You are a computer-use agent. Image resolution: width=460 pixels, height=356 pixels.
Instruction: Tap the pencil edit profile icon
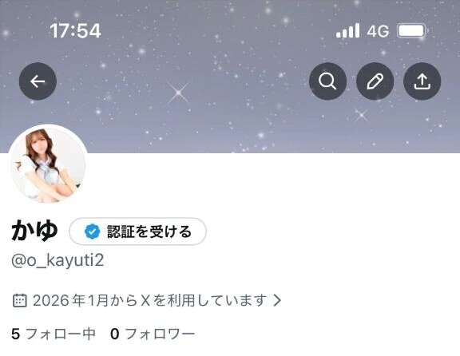click(x=375, y=81)
